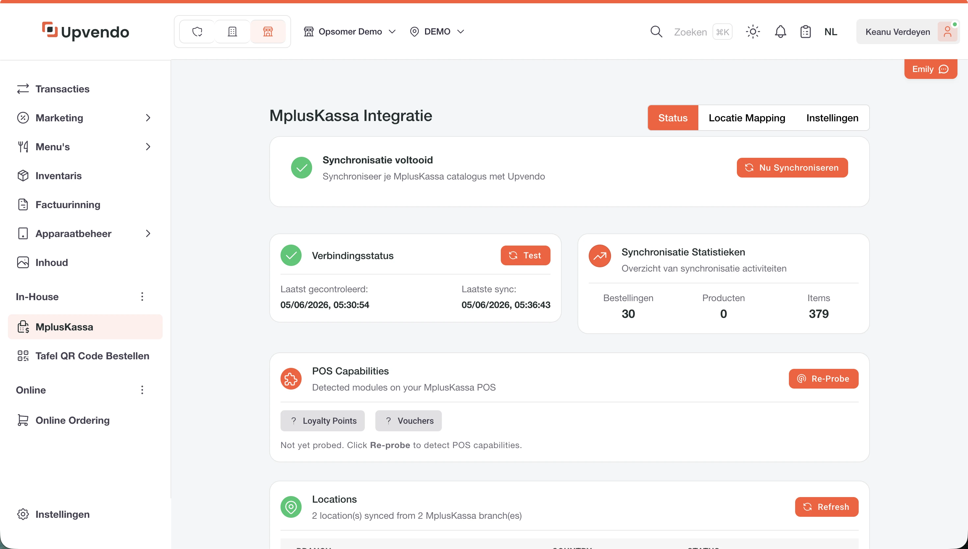The height and width of the screenshot is (549, 968).
Task: Change language via NL selector
Action: pos(831,32)
